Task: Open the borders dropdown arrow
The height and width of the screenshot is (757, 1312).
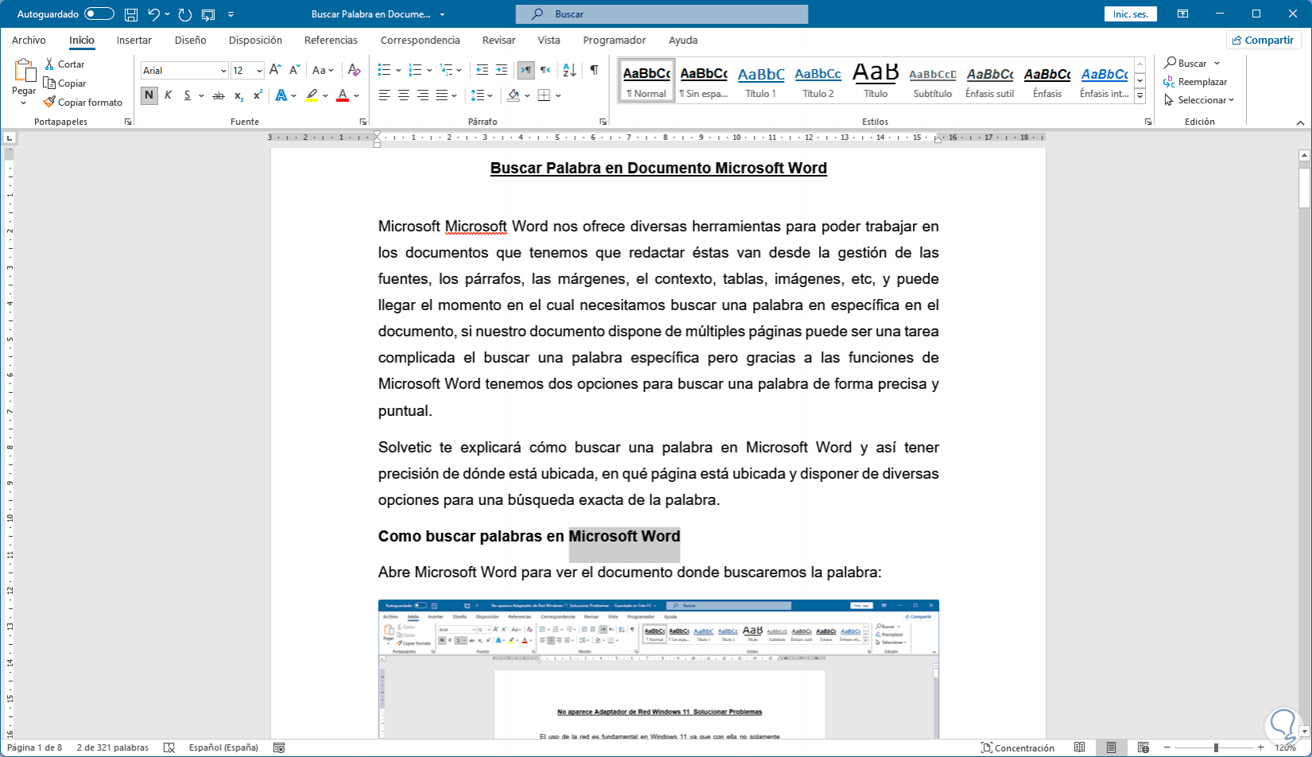Action: pyautogui.click(x=559, y=95)
